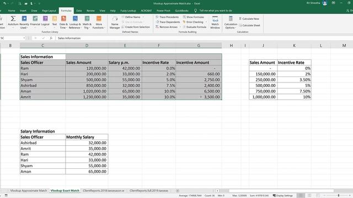Select Shyam in Salary Information table
Screen dimensions: 353x198
[42, 166]
